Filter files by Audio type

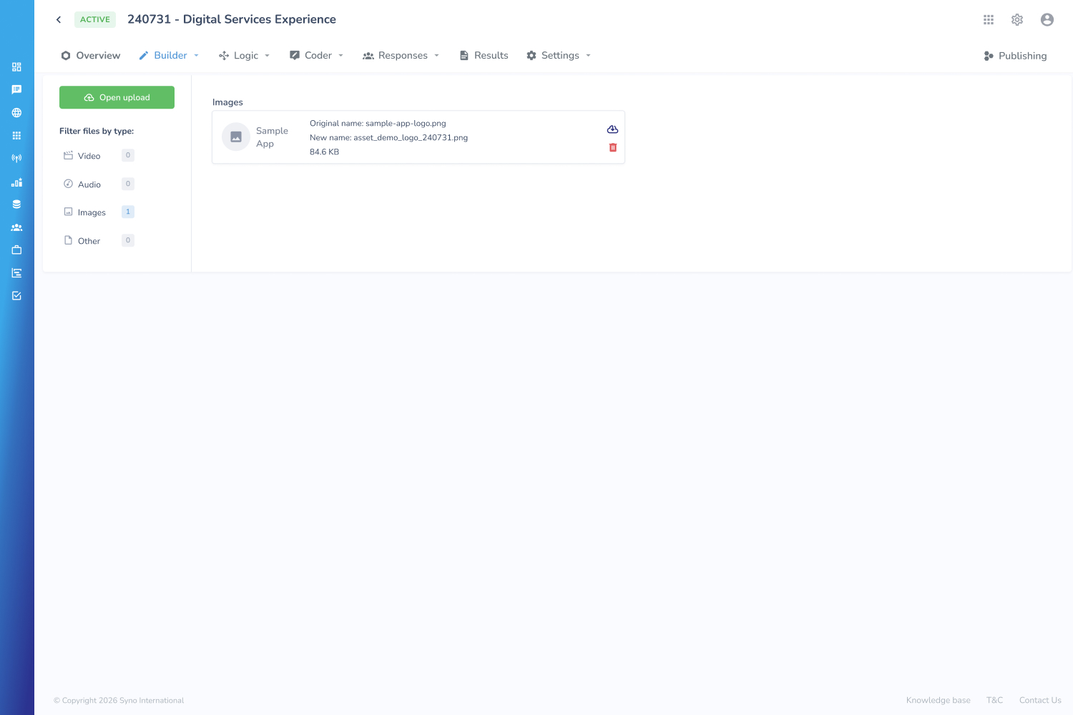click(99, 184)
